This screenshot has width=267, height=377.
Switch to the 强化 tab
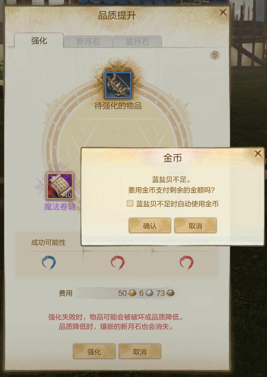point(39,40)
